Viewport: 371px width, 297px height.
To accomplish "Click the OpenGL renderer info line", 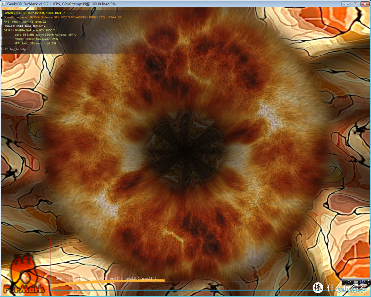I will point(63,17).
